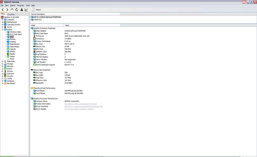Viewport: 257px width, 157px height.
Task: Select the GPU Code Name row
Action: click(x=51, y=33)
